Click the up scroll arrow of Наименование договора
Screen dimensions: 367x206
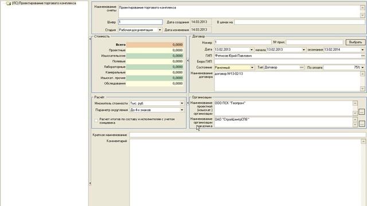coord(362,74)
